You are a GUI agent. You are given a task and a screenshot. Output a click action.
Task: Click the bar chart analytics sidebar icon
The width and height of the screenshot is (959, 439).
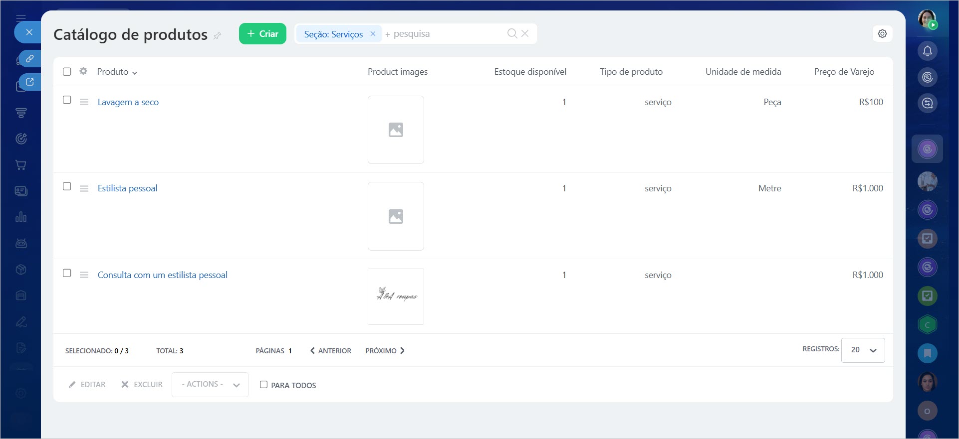pos(21,217)
